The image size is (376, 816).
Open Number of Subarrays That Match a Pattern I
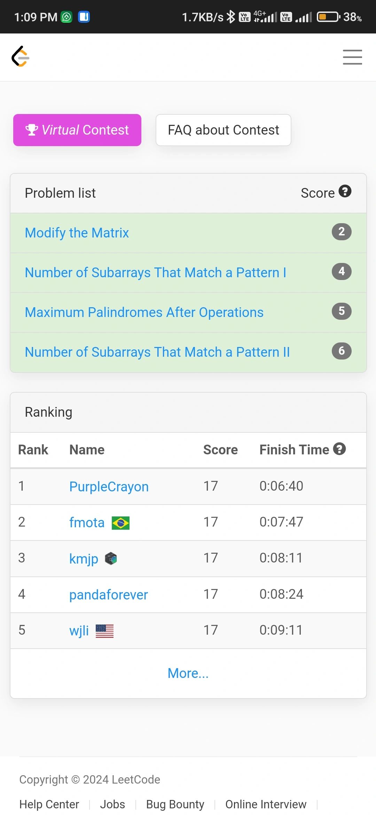156,272
